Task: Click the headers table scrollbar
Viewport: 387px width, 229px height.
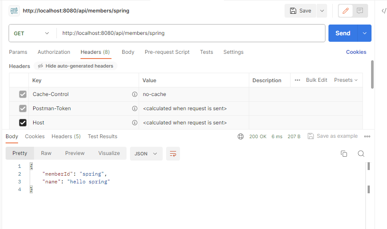Action: coord(372,74)
